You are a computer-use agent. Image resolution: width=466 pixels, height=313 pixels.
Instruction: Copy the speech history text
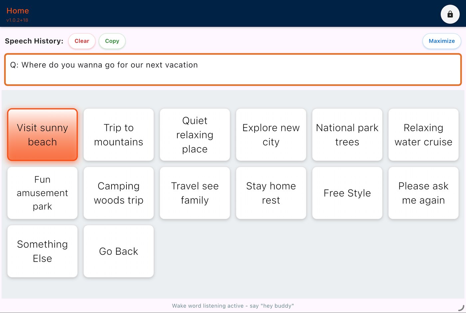click(x=112, y=41)
